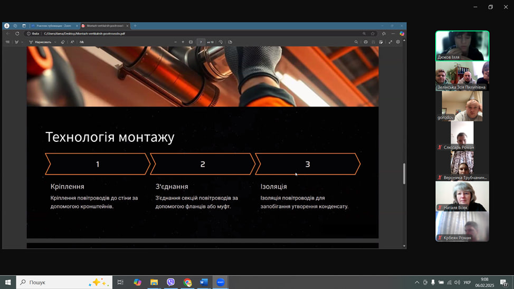
Task: Click the zoom out minus button in PDF toolbar
Action: (175, 42)
